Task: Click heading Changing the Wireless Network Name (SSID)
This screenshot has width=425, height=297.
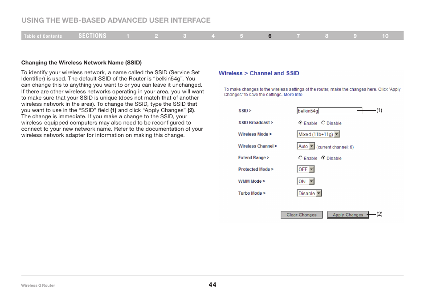Action: [82, 63]
